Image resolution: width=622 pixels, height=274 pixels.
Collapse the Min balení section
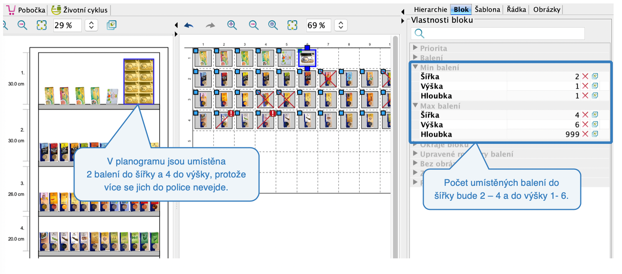415,67
